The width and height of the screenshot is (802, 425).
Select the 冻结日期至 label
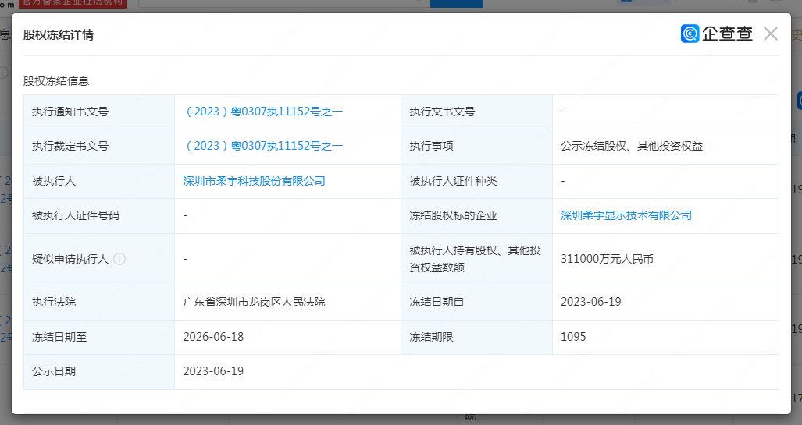pos(59,337)
